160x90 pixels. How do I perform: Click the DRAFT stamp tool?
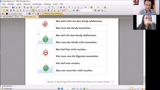click(x=64, y=10)
